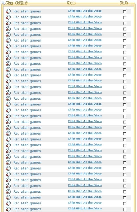
Task: Click the message icon in the last row
Action: (8, 209)
